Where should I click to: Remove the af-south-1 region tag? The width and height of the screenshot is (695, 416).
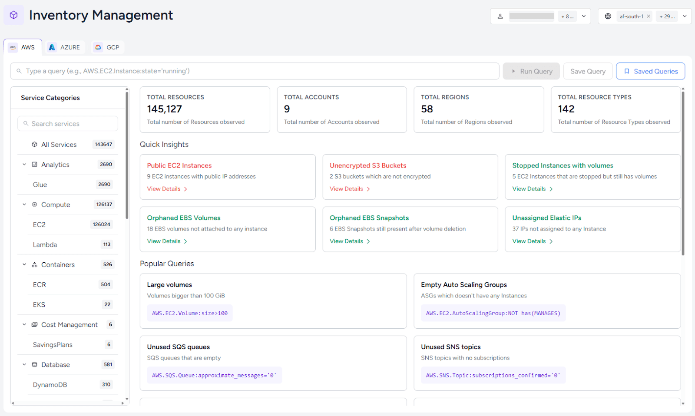pos(649,17)
